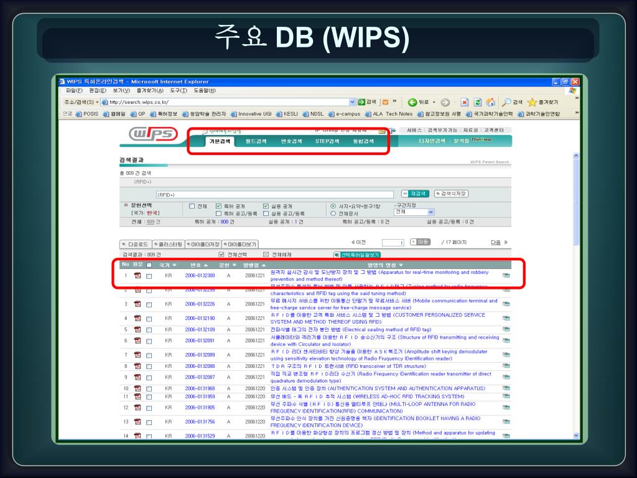Image resolution: width=637 pixels, height=478 pixels.
Task: Click the green Go arrow beside address bar
Action: [x=361, y=102]
